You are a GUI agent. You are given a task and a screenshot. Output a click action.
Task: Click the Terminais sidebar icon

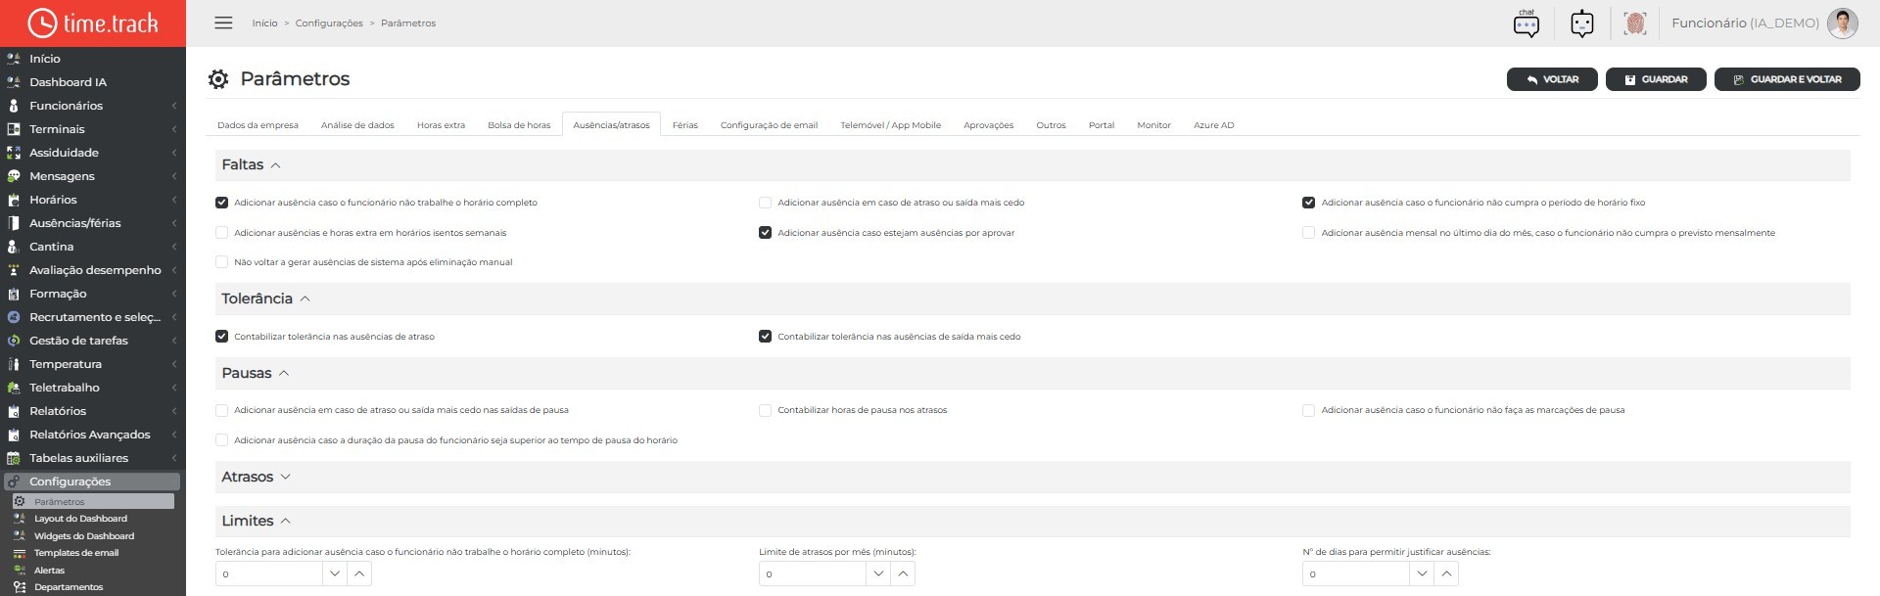tap(14, 129)
